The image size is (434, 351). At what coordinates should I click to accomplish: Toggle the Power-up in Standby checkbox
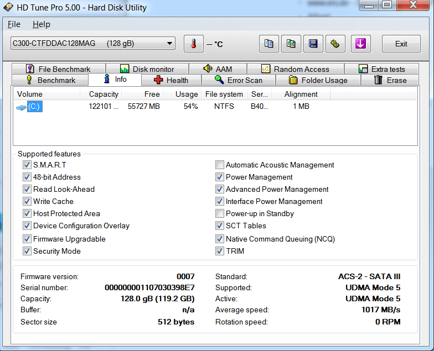pos(220,213)
